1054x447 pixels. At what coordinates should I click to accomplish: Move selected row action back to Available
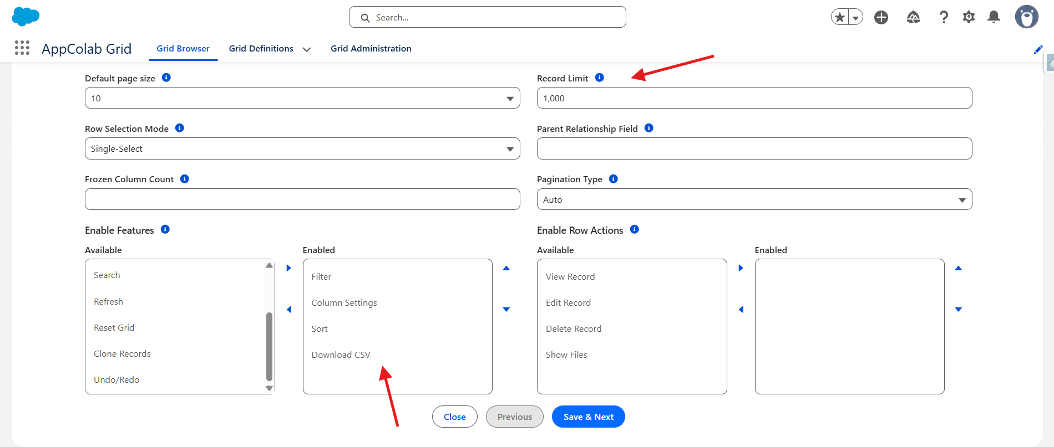[x=741, y=310]
